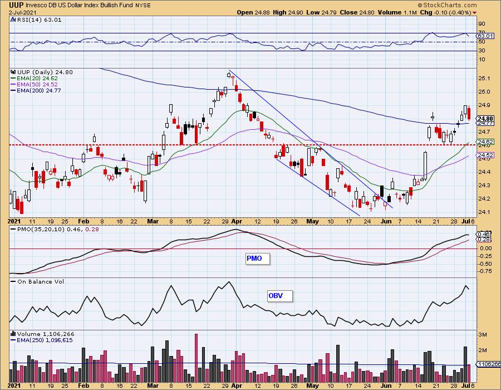The image size is (501, 390).
Task: Click the volume bars icon in legend
Action: pos(13,334)
